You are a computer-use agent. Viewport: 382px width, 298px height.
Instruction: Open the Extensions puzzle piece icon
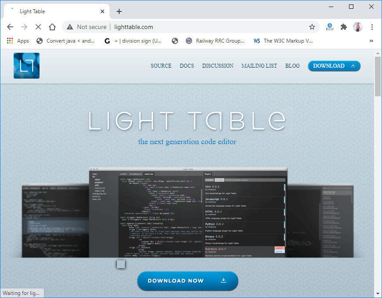[x=343, y=27]
